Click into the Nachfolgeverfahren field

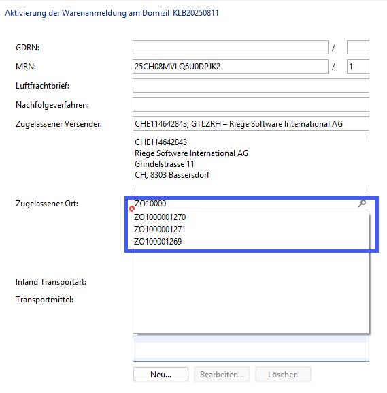tap(251, 104)
